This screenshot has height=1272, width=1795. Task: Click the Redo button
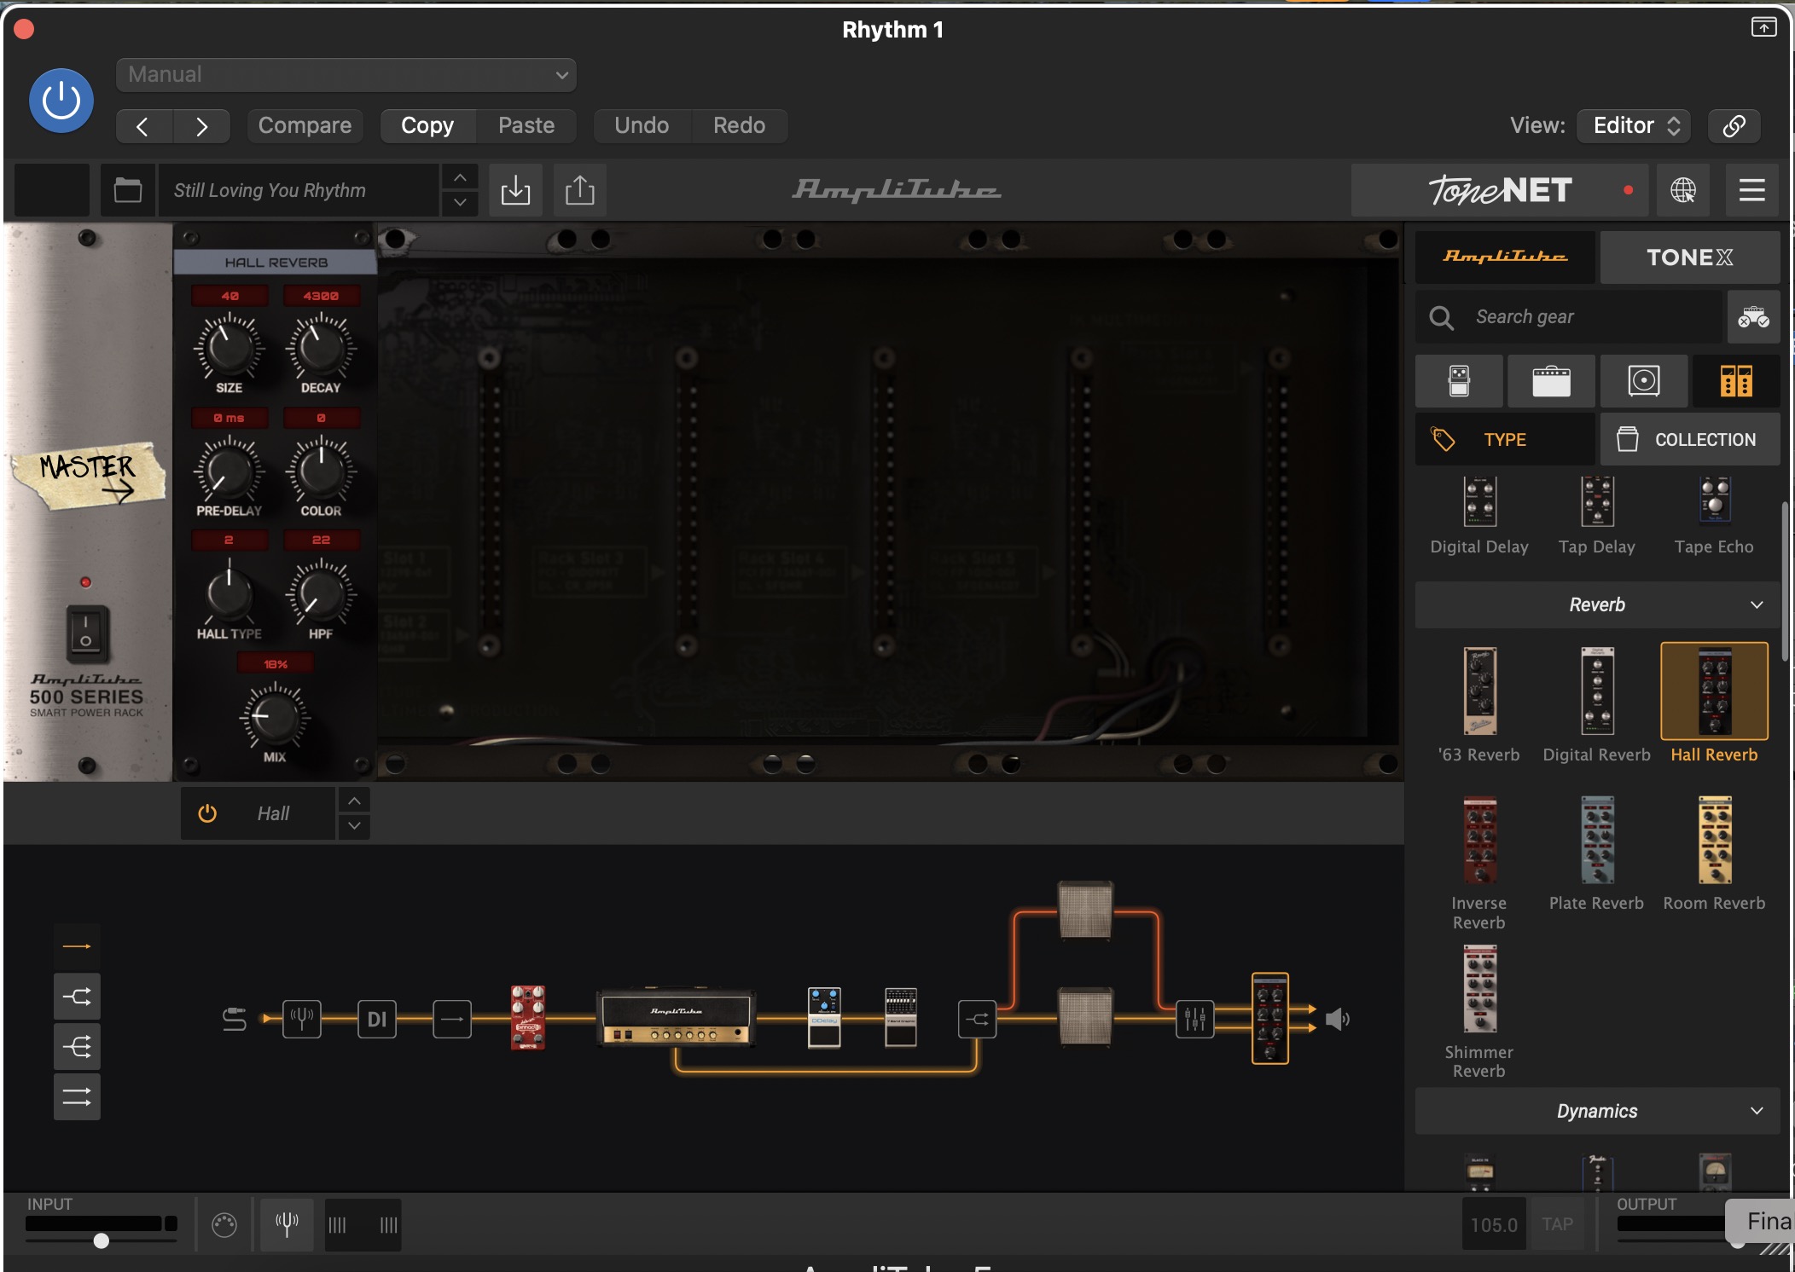point(739,125)
